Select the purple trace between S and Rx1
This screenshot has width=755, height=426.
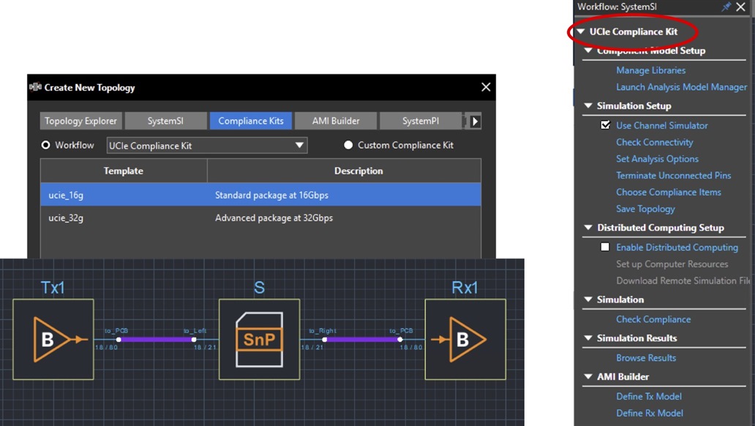click(x=361, y=339)
